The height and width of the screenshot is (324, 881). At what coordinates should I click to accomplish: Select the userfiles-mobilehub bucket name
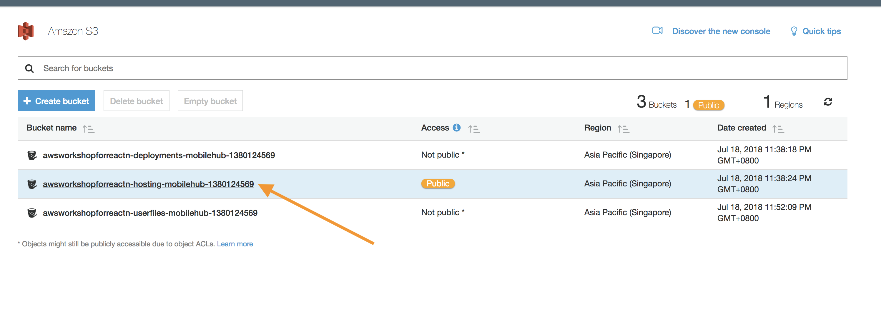click(150, 213)
